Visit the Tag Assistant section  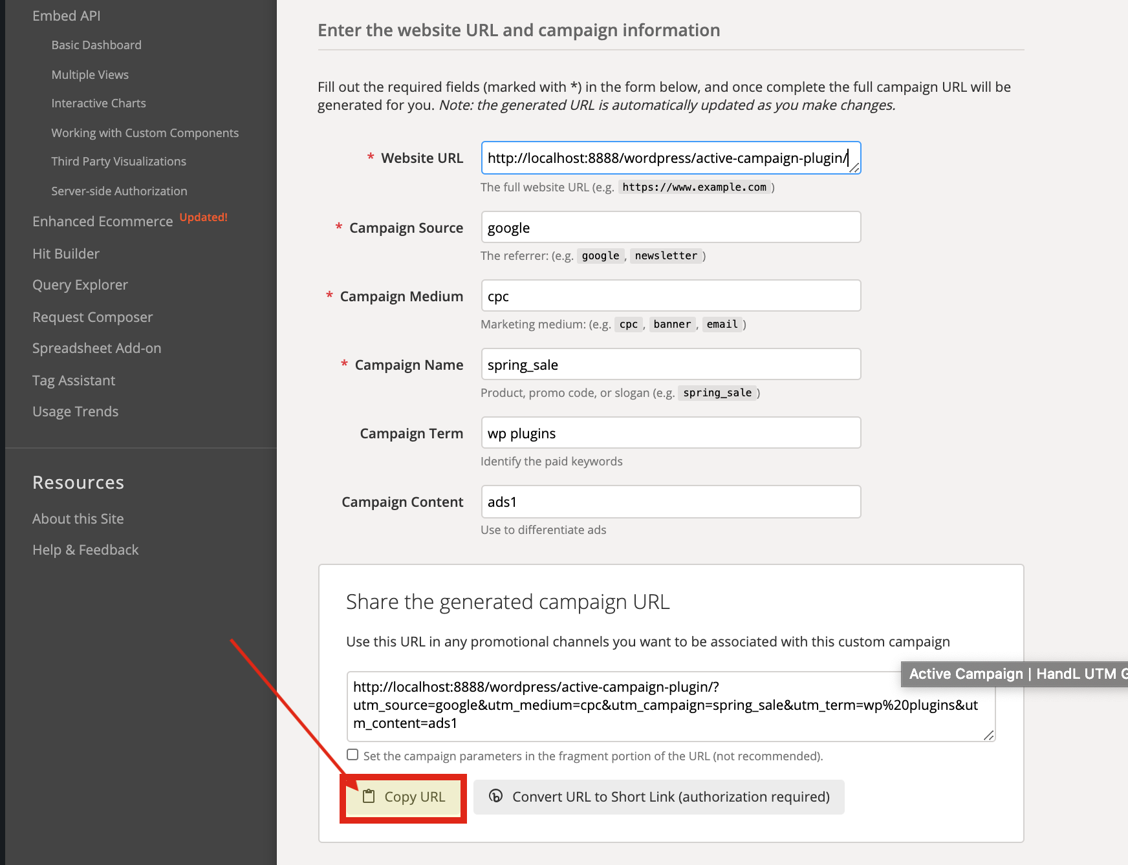click(73, 380)
